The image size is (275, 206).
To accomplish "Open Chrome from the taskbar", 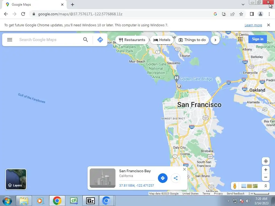I will pyautogui.click(x=57, y=201).
